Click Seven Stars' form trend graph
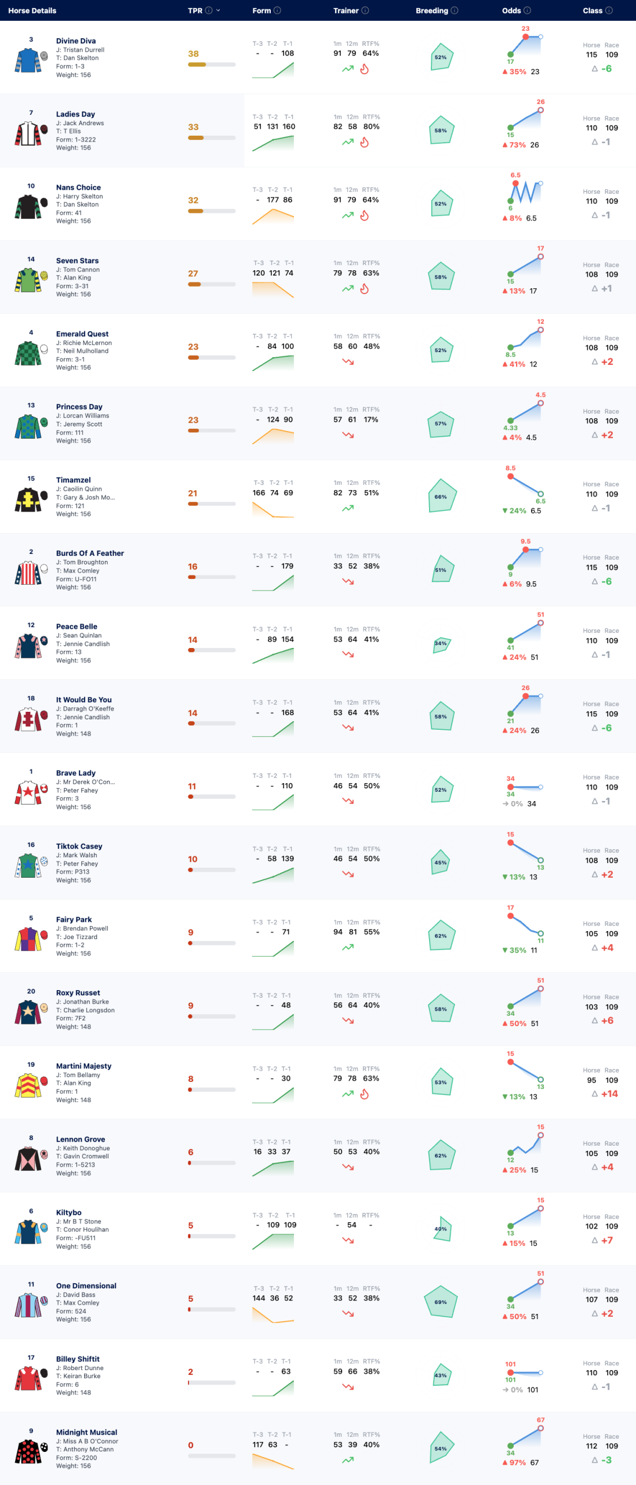 [273, 289]
